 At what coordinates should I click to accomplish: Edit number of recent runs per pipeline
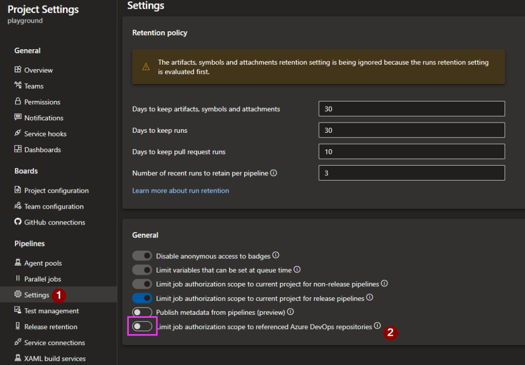point(412,173)
